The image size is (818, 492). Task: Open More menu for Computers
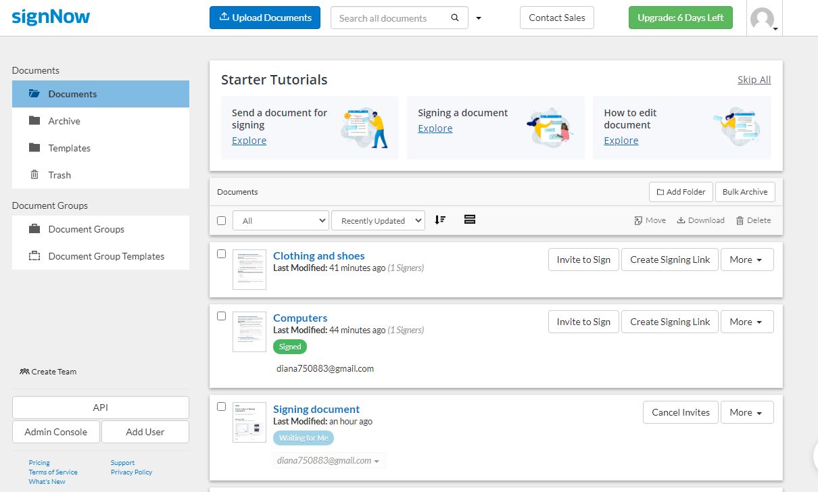pos(747,322)
